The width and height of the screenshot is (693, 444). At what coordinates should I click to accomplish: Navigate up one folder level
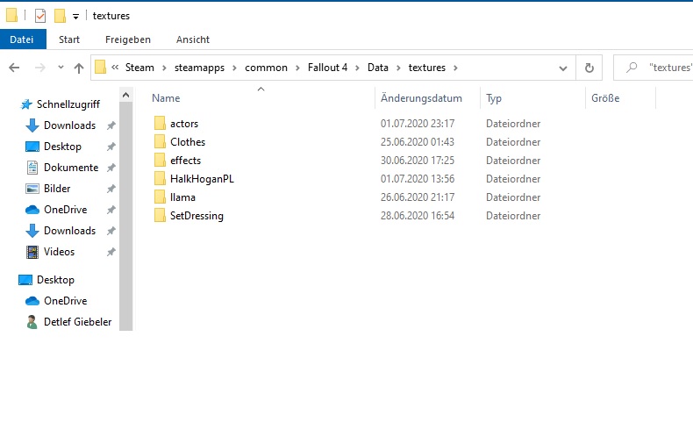click(79, 68)
